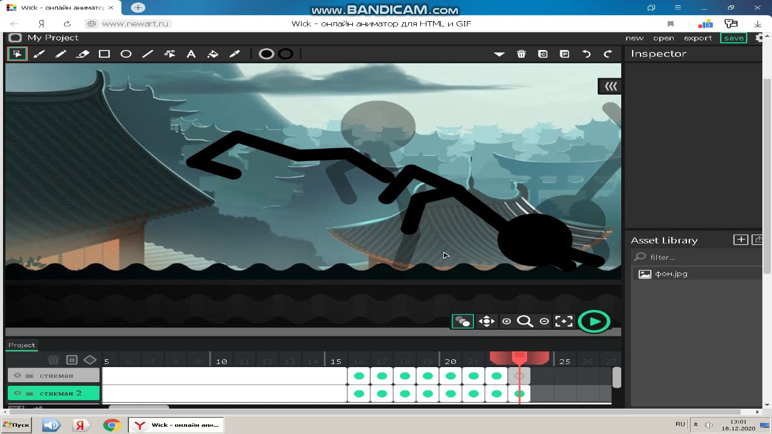Select frame 20 on стикман layer
Screen dimensions: 772x434
tap(451, 376)
